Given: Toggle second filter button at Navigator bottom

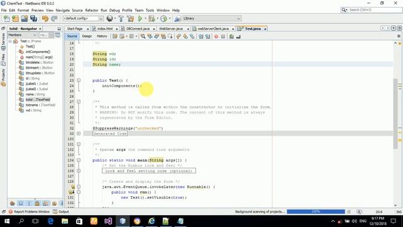Looking at the screenshot, I should (x=21, y=204).
